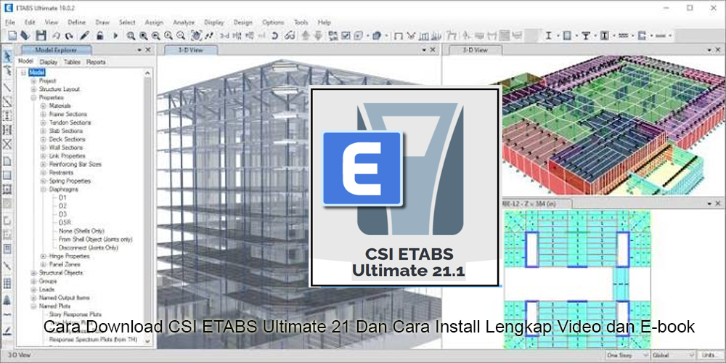This screenshot has height=363, width=726.
Task: Set the 3-d view from the toolbar
Action: [x=224, y=36]
